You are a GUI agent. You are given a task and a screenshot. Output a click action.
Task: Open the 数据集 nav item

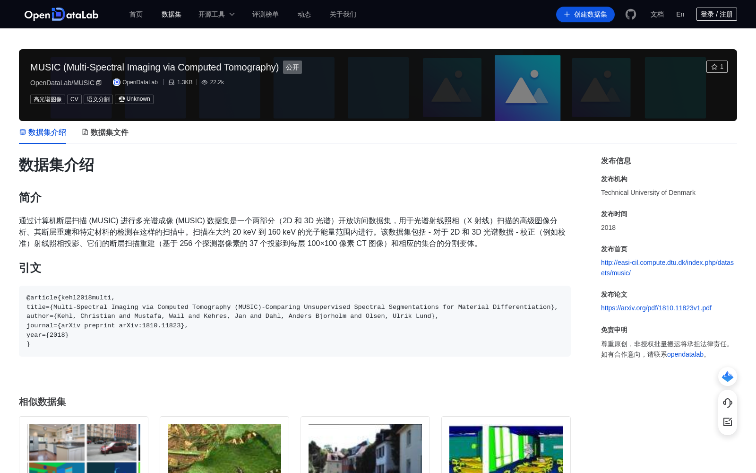point(172,14)
